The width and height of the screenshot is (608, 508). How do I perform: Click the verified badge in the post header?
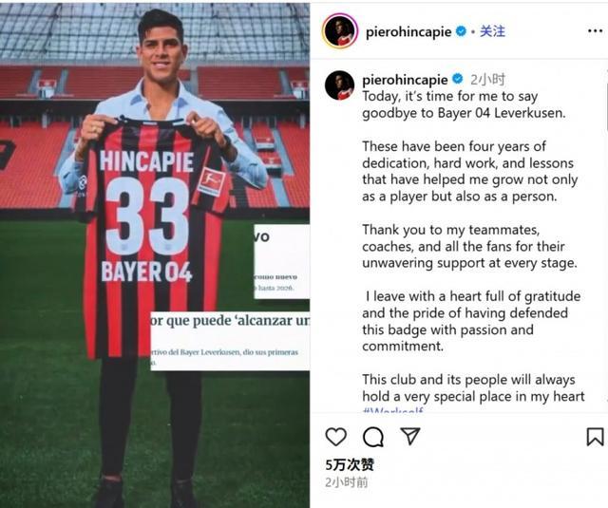[x=461, y=31]
